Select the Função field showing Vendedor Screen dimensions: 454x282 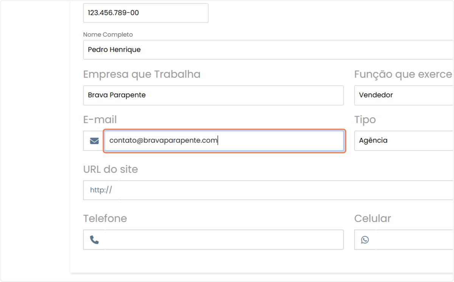404,95
